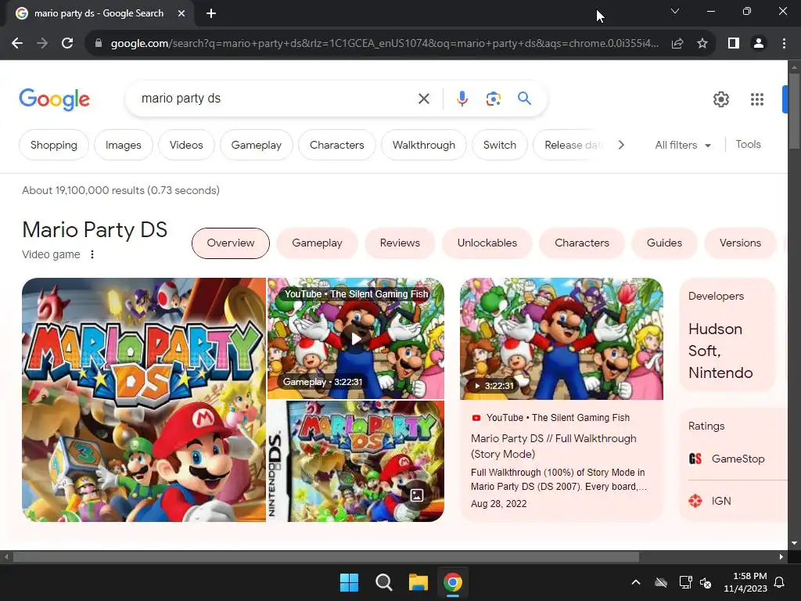Bookmark this tab with star icon
This screenshot has height=601, width=801.
pos(702,44)
